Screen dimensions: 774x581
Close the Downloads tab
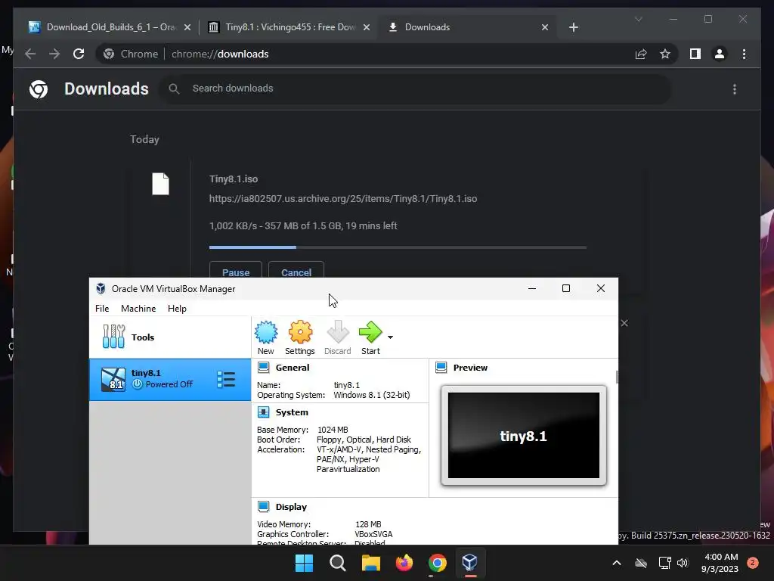tap(545, 27)
